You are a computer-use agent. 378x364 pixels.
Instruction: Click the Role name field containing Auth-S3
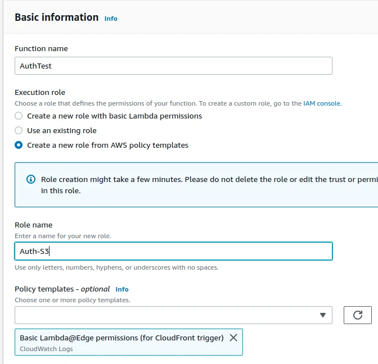coord(173,251)
